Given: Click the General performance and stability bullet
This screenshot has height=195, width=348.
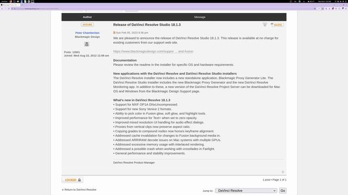Looking at the screenshot, I should click(x=149, y=153).
